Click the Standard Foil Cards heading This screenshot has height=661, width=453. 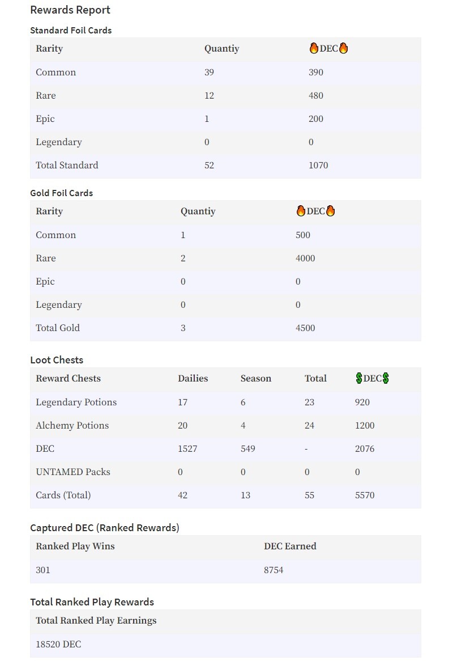(x=71, y=31)
